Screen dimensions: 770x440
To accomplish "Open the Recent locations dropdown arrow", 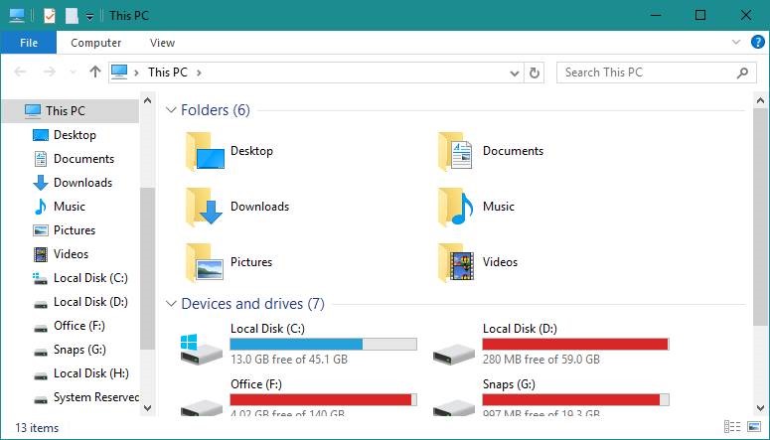I will pos(73,73).
